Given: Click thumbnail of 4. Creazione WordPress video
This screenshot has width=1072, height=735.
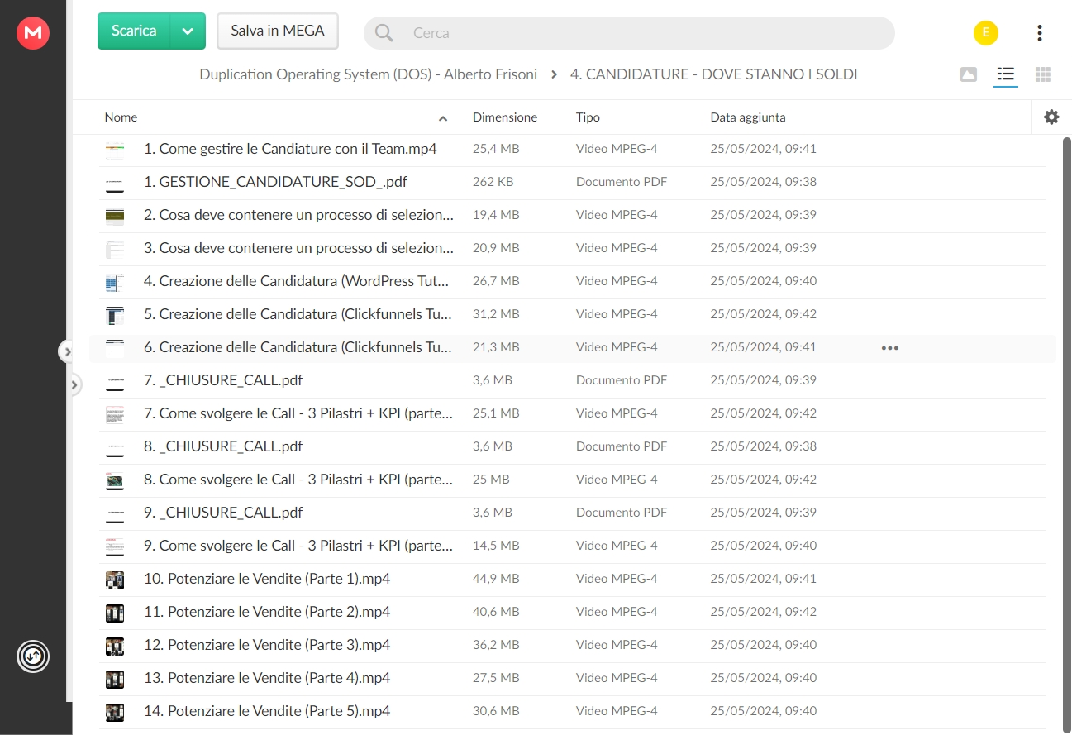Looking at the screenshot, I should point(115,283).
